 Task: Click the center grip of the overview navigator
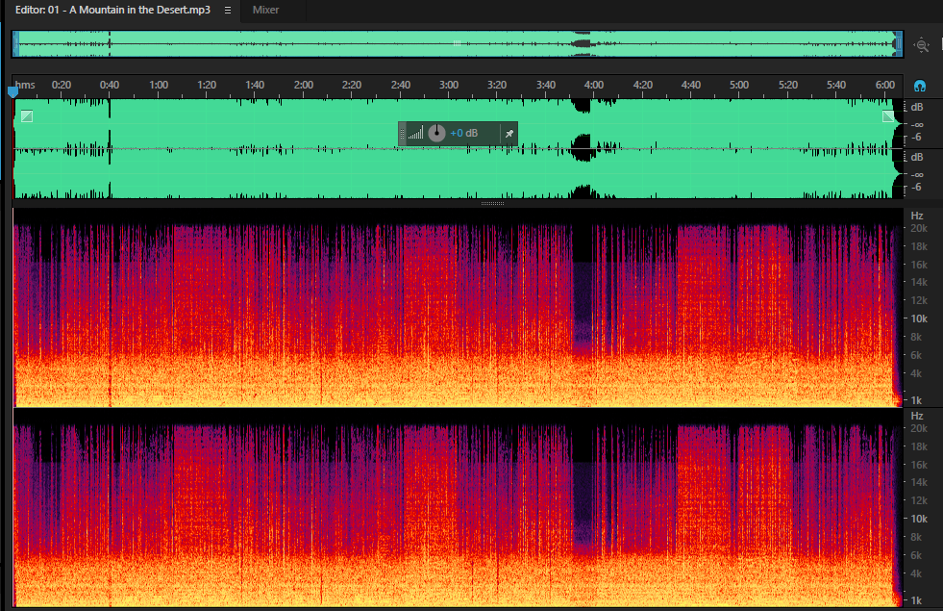457,43
